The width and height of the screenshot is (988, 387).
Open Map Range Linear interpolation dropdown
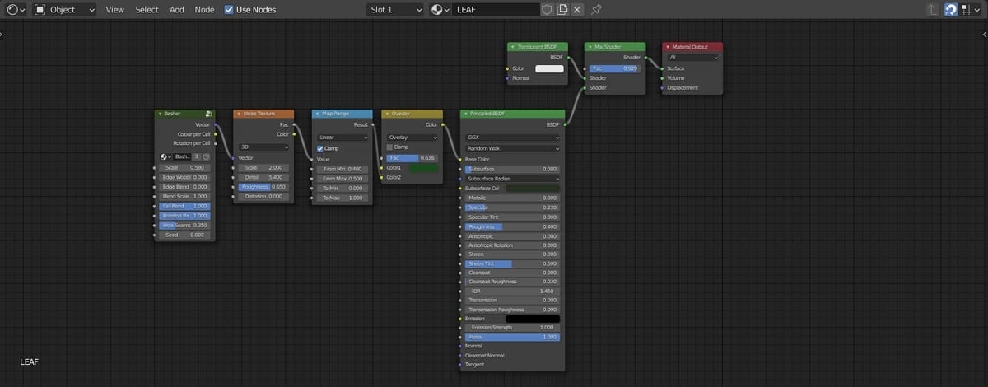(x=342, y=138)
